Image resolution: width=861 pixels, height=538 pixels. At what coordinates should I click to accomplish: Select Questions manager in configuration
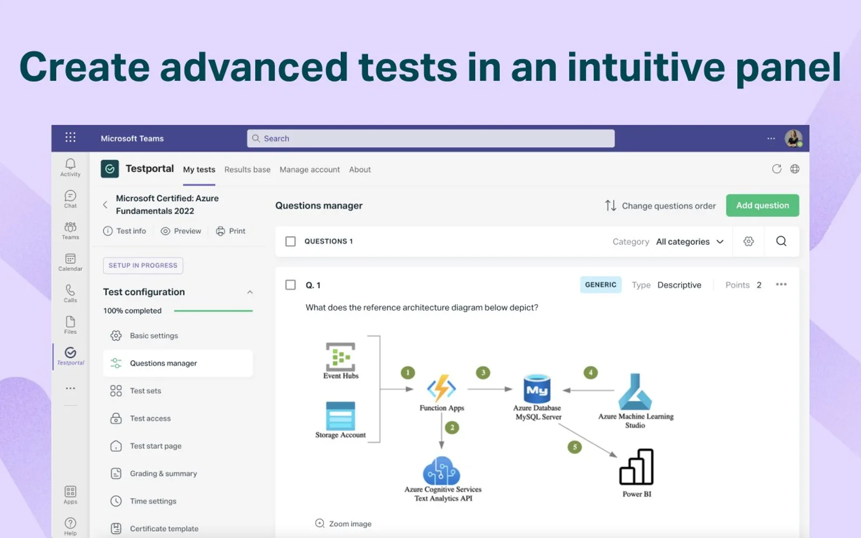(178, 363)
